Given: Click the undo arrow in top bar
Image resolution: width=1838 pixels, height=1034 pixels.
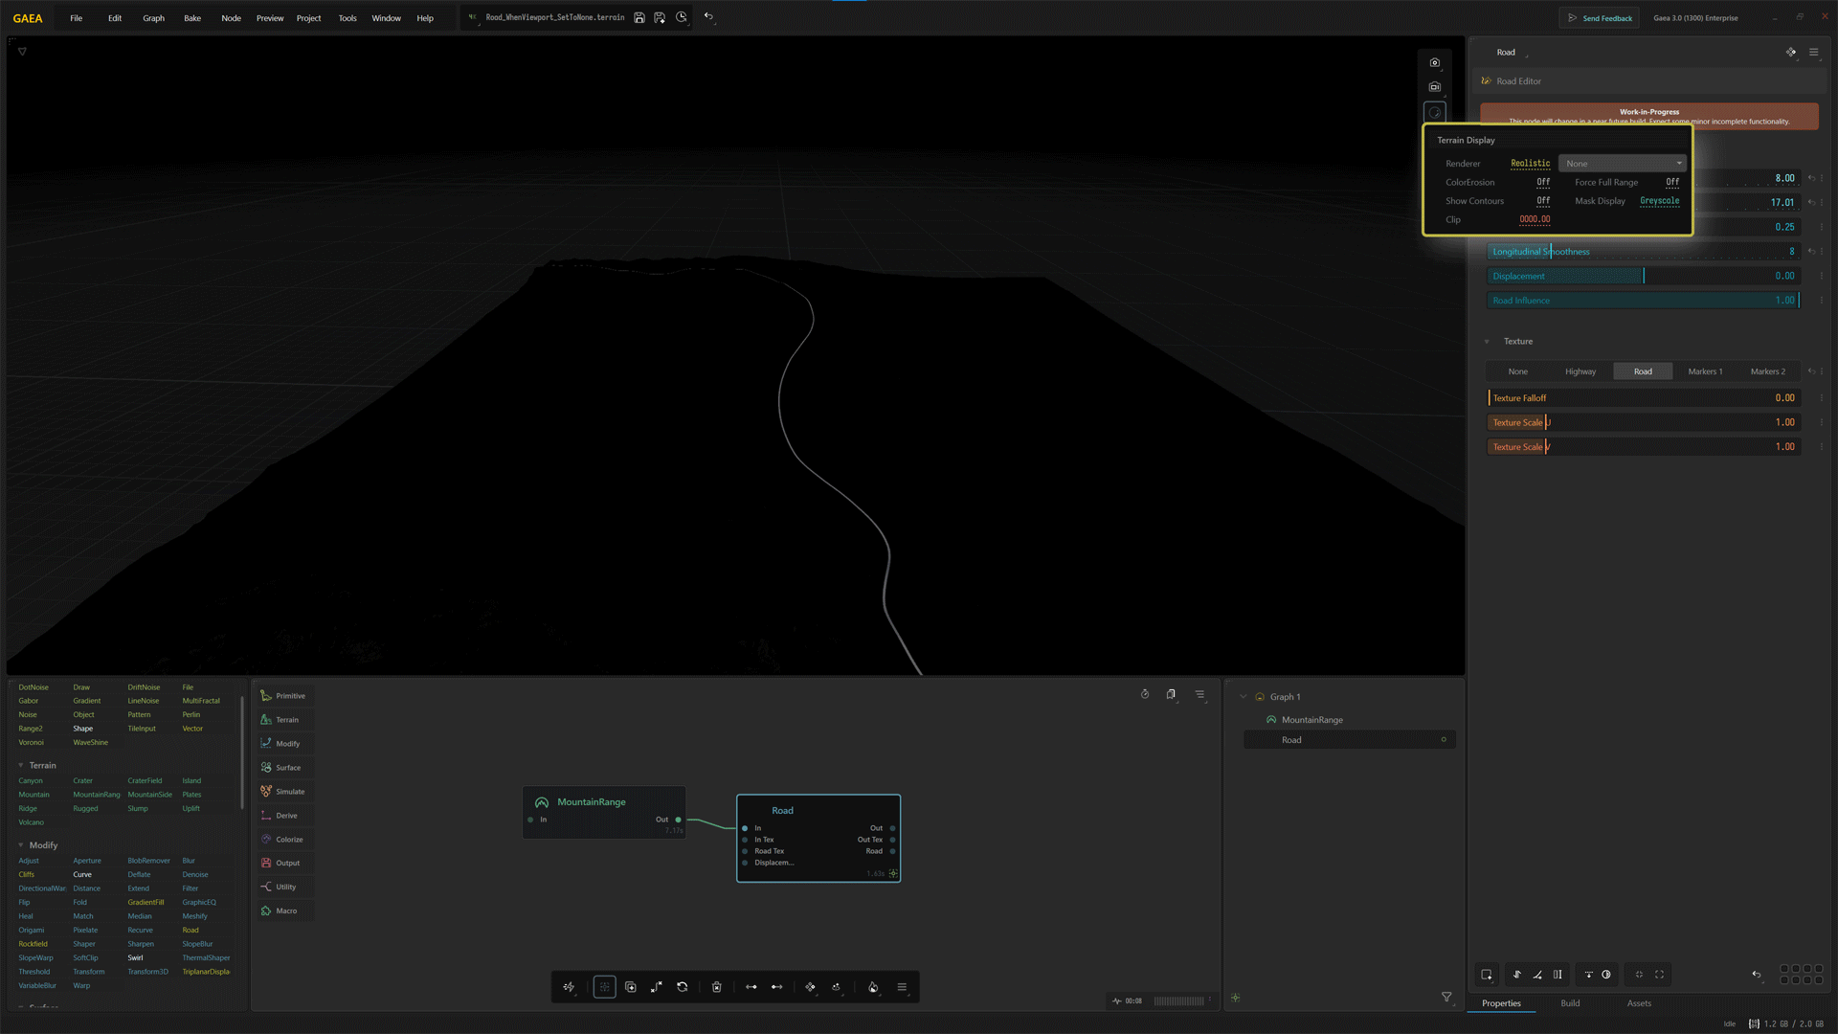Looking at the screenshot, I should point(708,16).
